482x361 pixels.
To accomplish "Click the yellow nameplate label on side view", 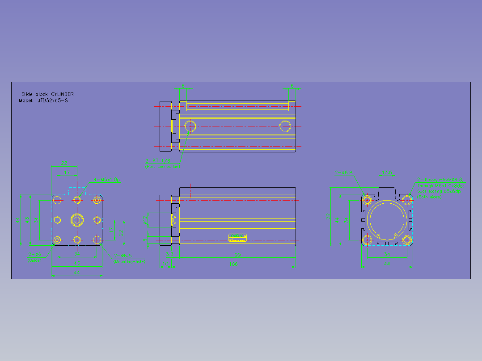I will point(237,238).
